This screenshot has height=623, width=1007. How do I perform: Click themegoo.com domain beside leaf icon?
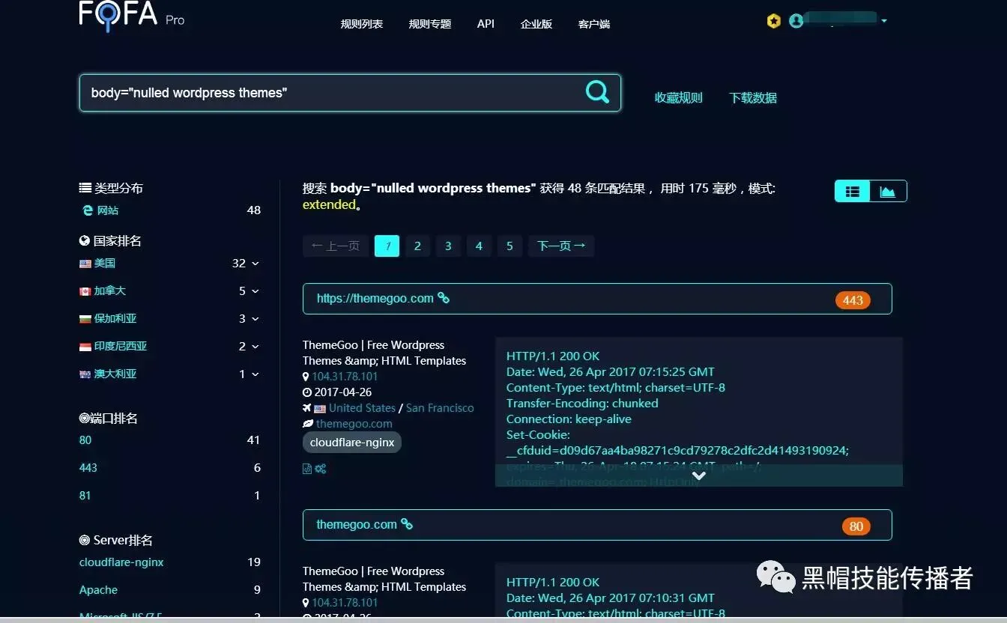tap(354, 424)
